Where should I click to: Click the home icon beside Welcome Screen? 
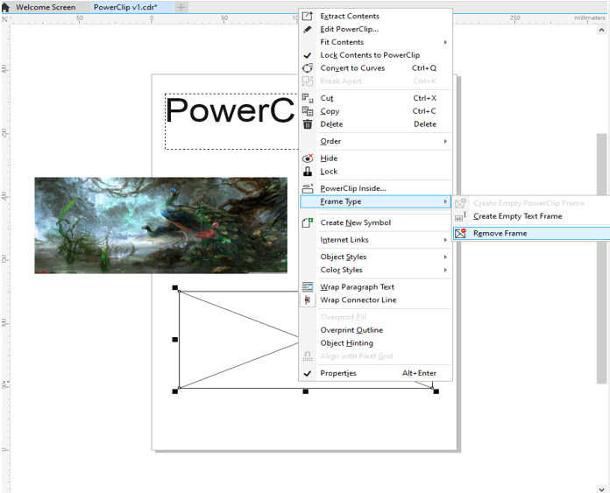point(5,7)
